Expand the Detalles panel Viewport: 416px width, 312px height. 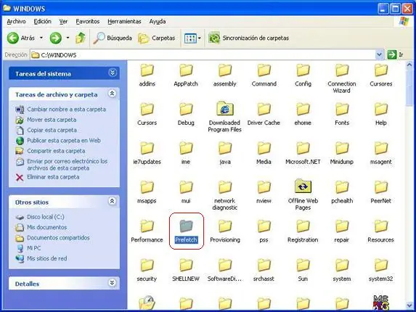pos(113,283)
